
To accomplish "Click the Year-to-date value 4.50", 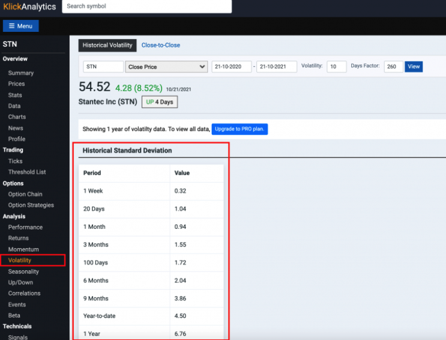I will [x=180, y=316].
